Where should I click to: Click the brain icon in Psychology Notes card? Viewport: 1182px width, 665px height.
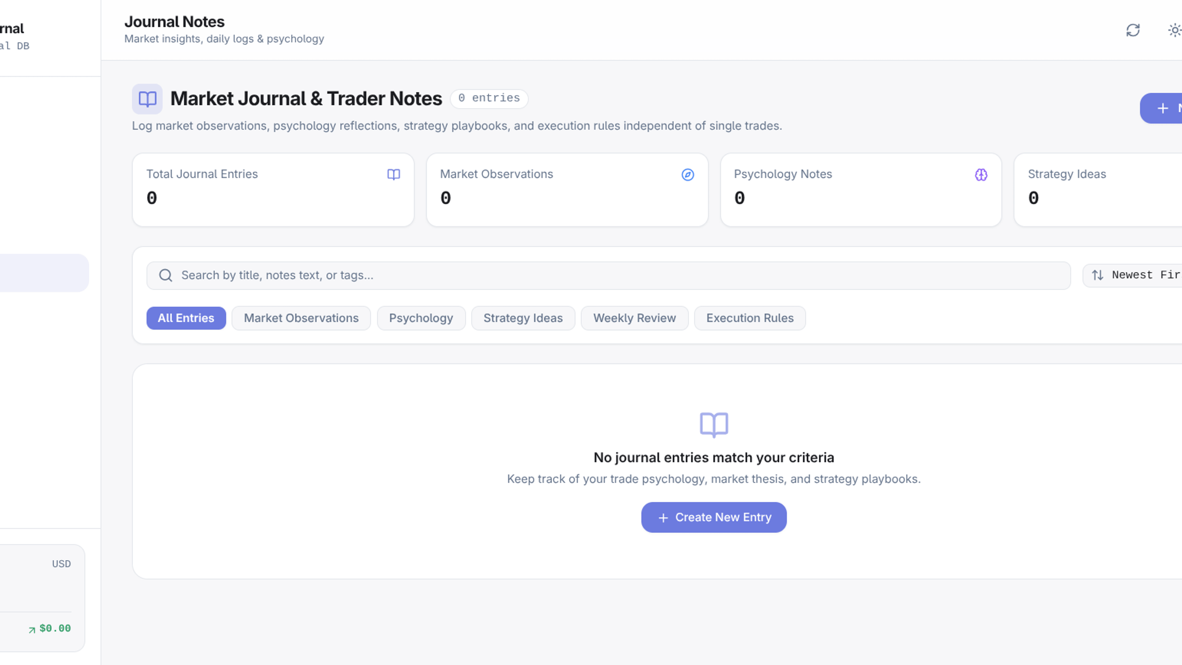pos(981,175)
